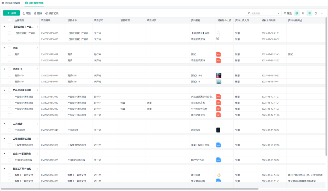This screenshot has height=191, width=328.
Task: Open 操作记录 operation log
Action: point(52,13)
